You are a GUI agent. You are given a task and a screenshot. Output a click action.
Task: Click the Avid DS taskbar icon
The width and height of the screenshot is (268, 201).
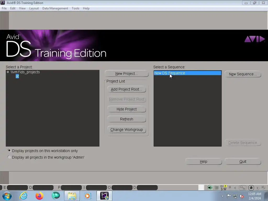[104, 196]
